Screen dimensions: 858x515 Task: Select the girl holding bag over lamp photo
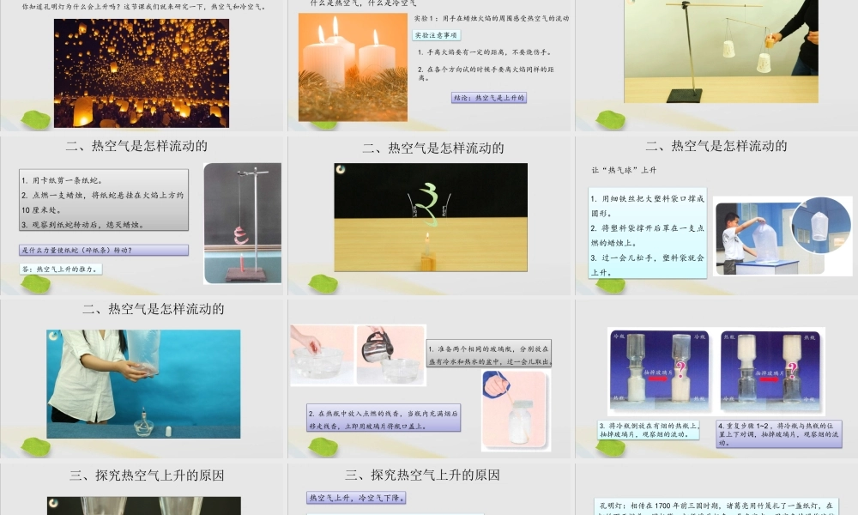tap(143, 384)
